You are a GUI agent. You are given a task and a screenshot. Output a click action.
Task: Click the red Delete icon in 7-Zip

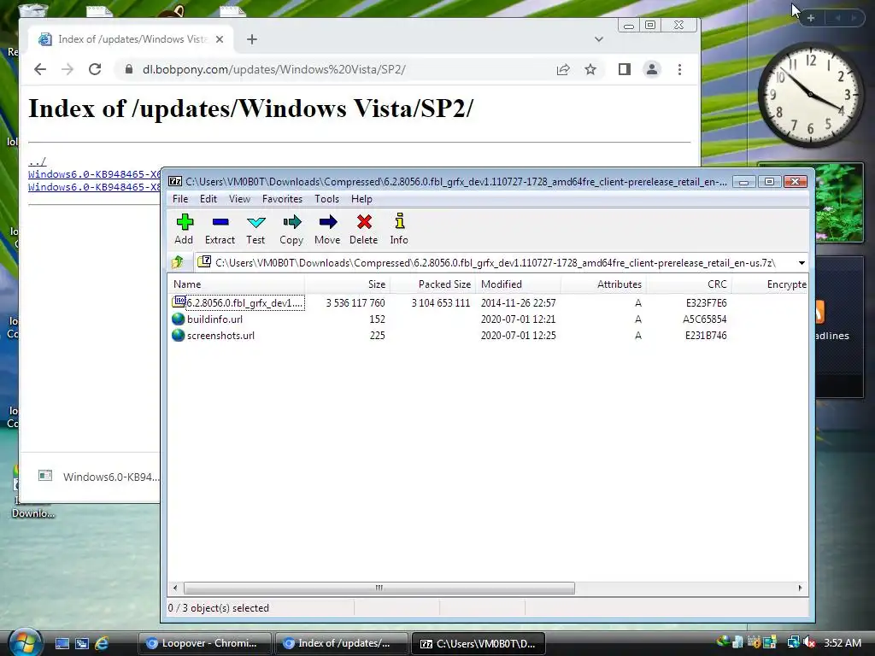pos(364,229)
